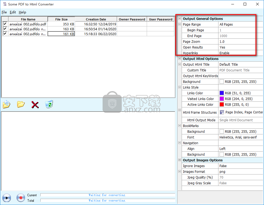The height and width of the screenshot is (205, 264).
Task: Click Page Range value All Pages
Action: point(226,25)
